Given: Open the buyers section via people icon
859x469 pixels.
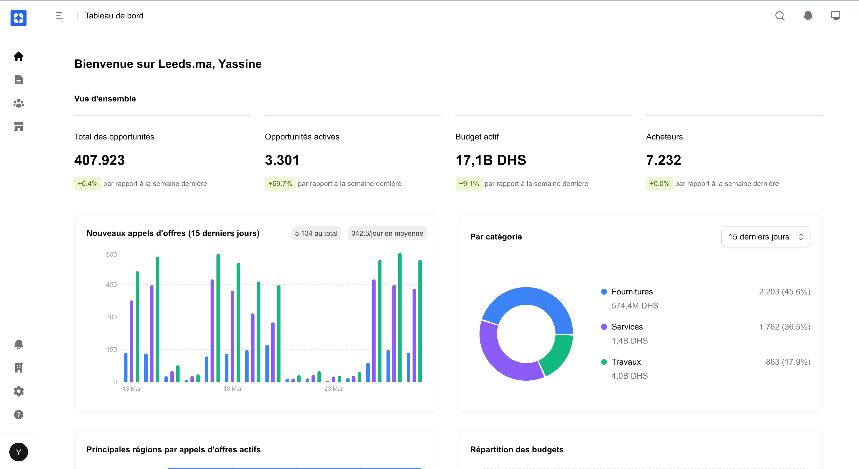Looking at the screenshot, I should [x=18, y=104].
